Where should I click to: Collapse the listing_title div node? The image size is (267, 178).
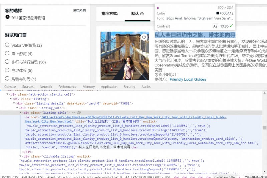coord(20,112)
